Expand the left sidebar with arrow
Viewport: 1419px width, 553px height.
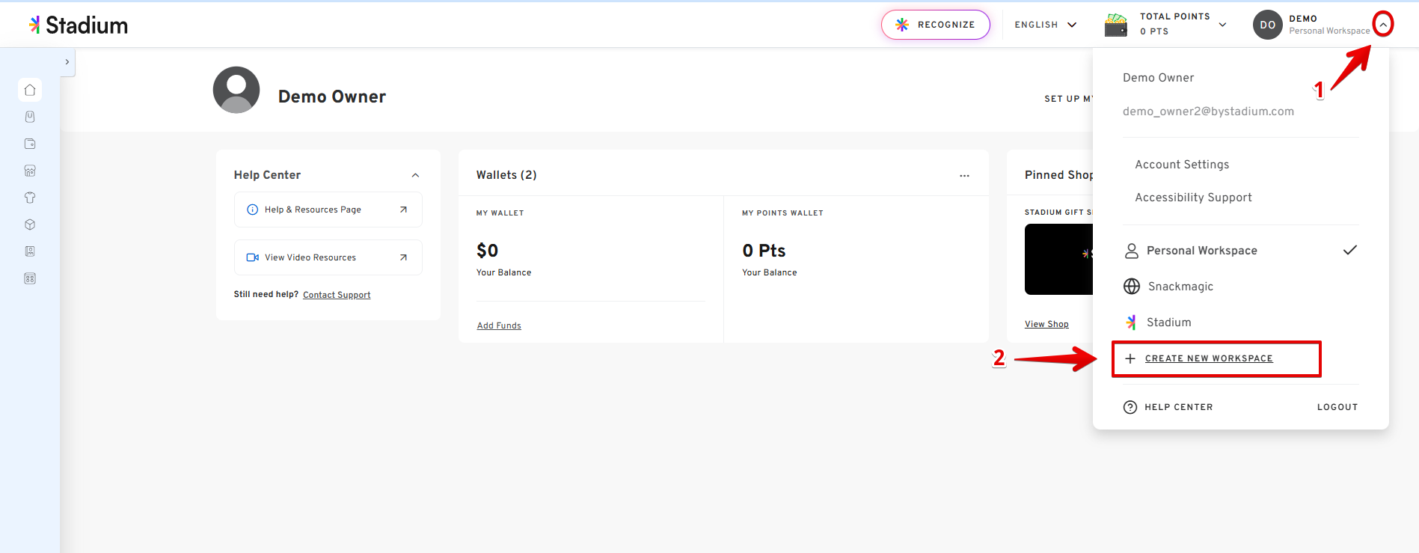(67, 62)
